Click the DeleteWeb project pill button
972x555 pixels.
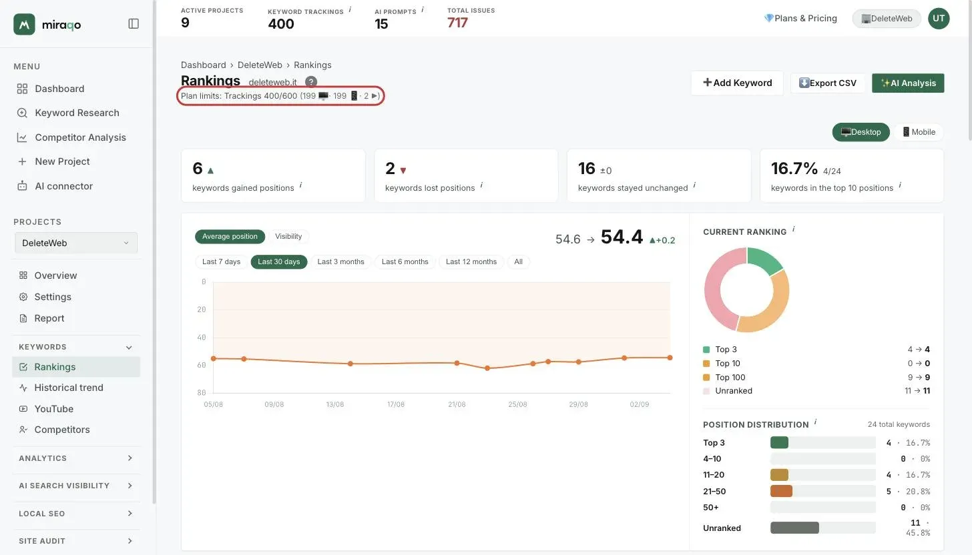[x=887, y=19]
